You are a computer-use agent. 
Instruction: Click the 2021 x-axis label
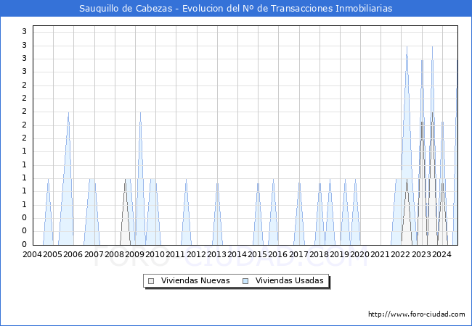[x=380, y=254]
